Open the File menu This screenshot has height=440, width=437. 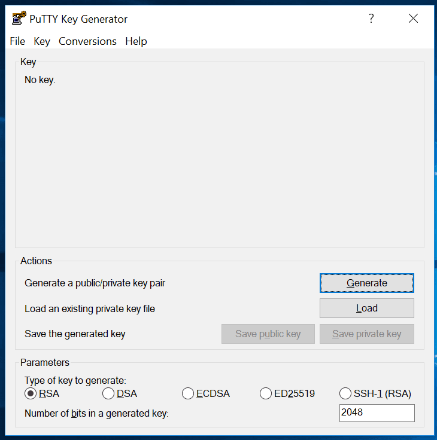pyautogui.click(x=17, y=41)
